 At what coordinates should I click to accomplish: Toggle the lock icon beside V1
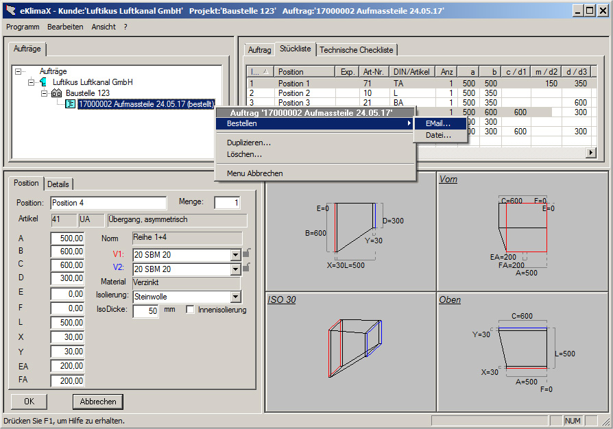point(246,254)
